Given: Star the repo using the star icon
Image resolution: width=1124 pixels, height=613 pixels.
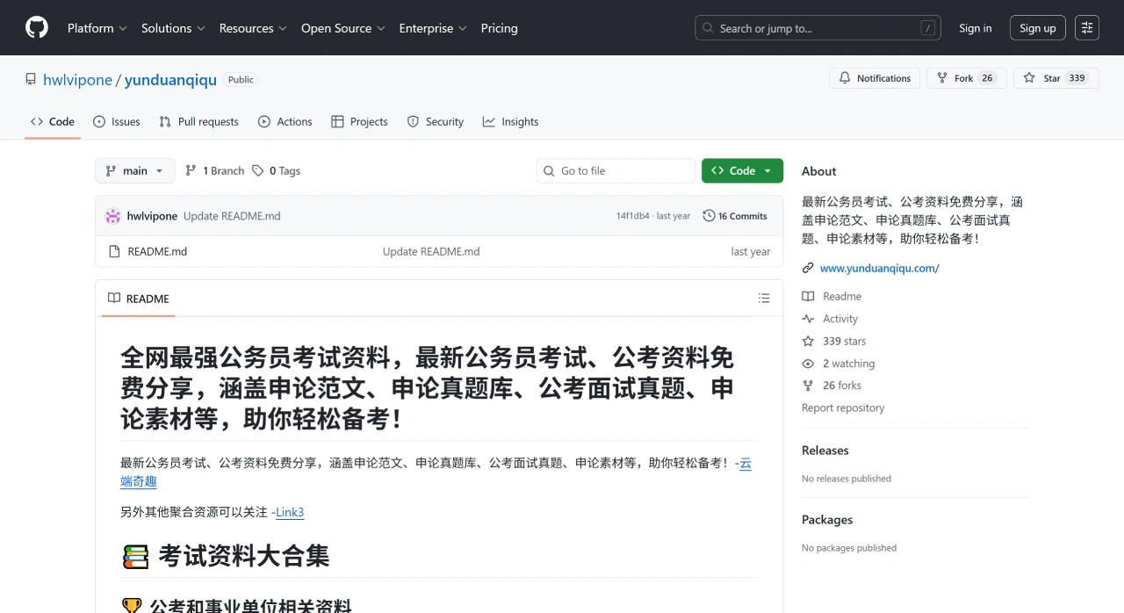Looking at the screenshot, I should click(1027, 78).
